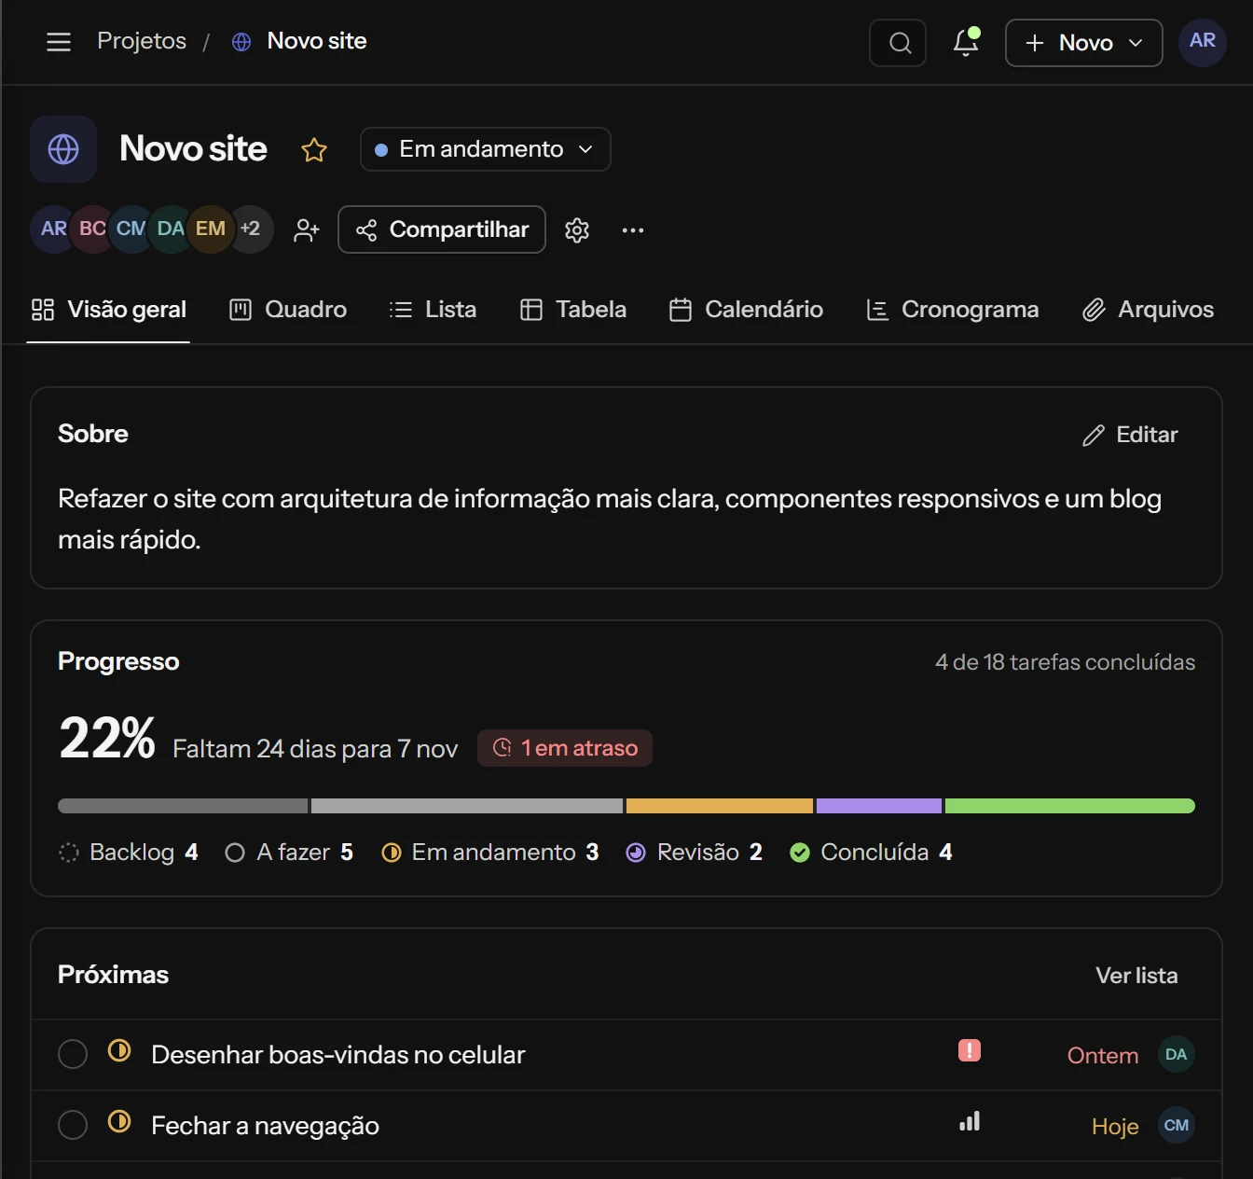Click the add member icon
The image size is (1253, 1179).
[306, 230]
